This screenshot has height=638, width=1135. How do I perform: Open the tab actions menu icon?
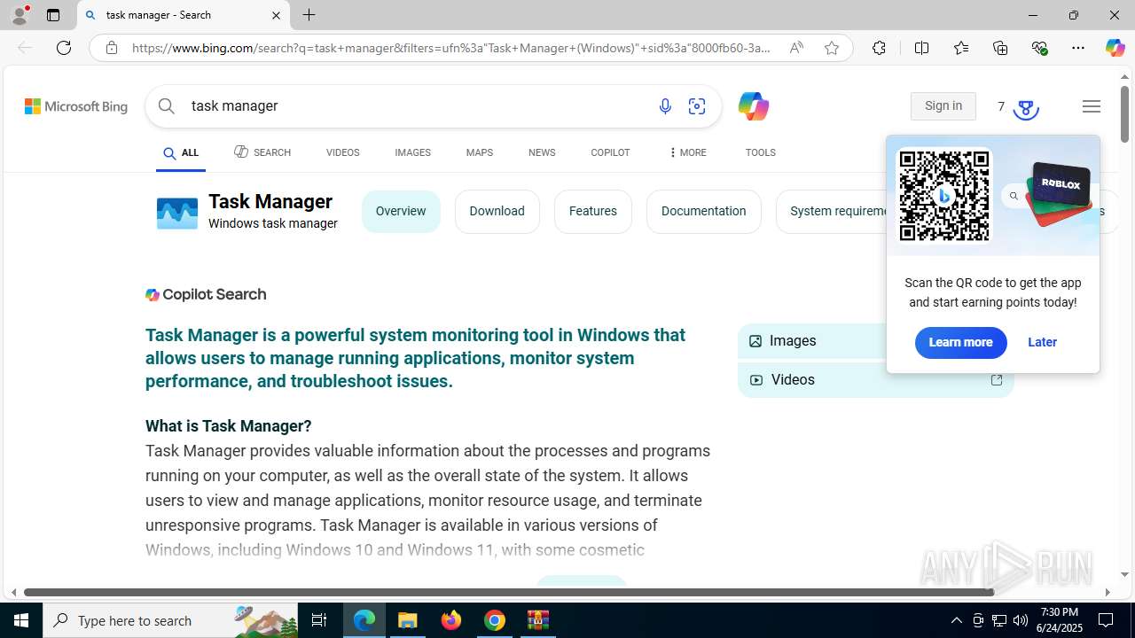click(53, 15)
